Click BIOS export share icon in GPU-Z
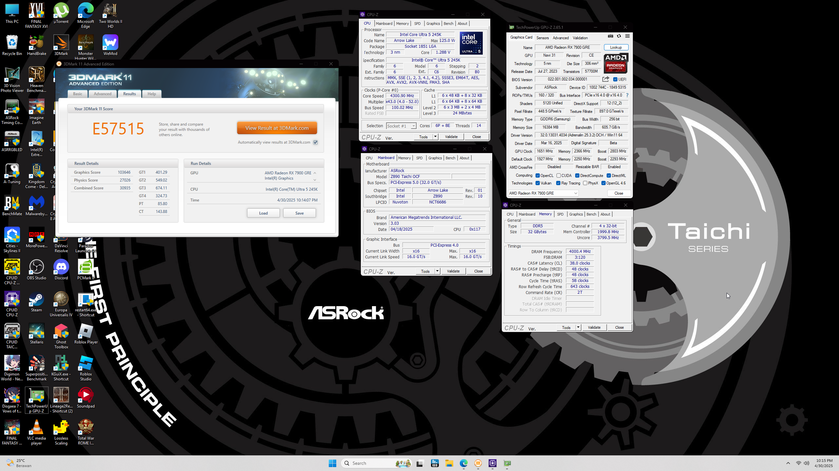The height and width of the screenshot is (471, 839). (606, 79)
